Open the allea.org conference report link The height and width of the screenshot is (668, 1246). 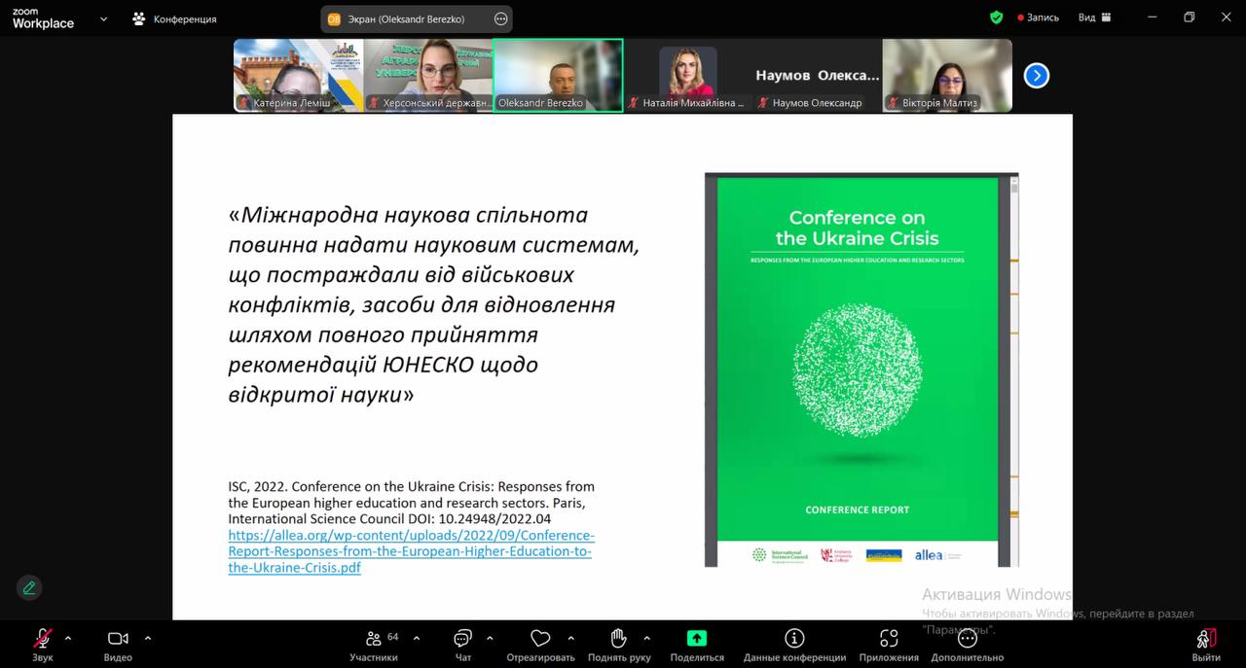pos(411,551)
